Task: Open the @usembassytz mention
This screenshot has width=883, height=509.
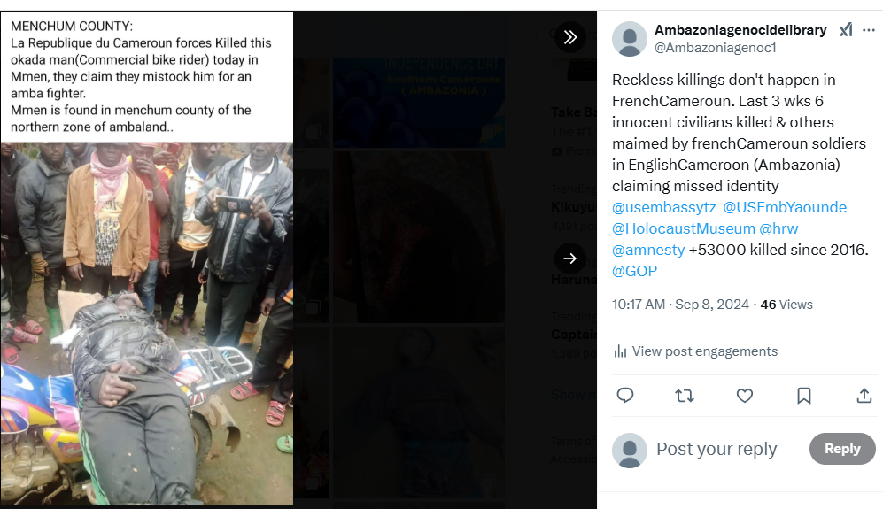Action: 663,207
